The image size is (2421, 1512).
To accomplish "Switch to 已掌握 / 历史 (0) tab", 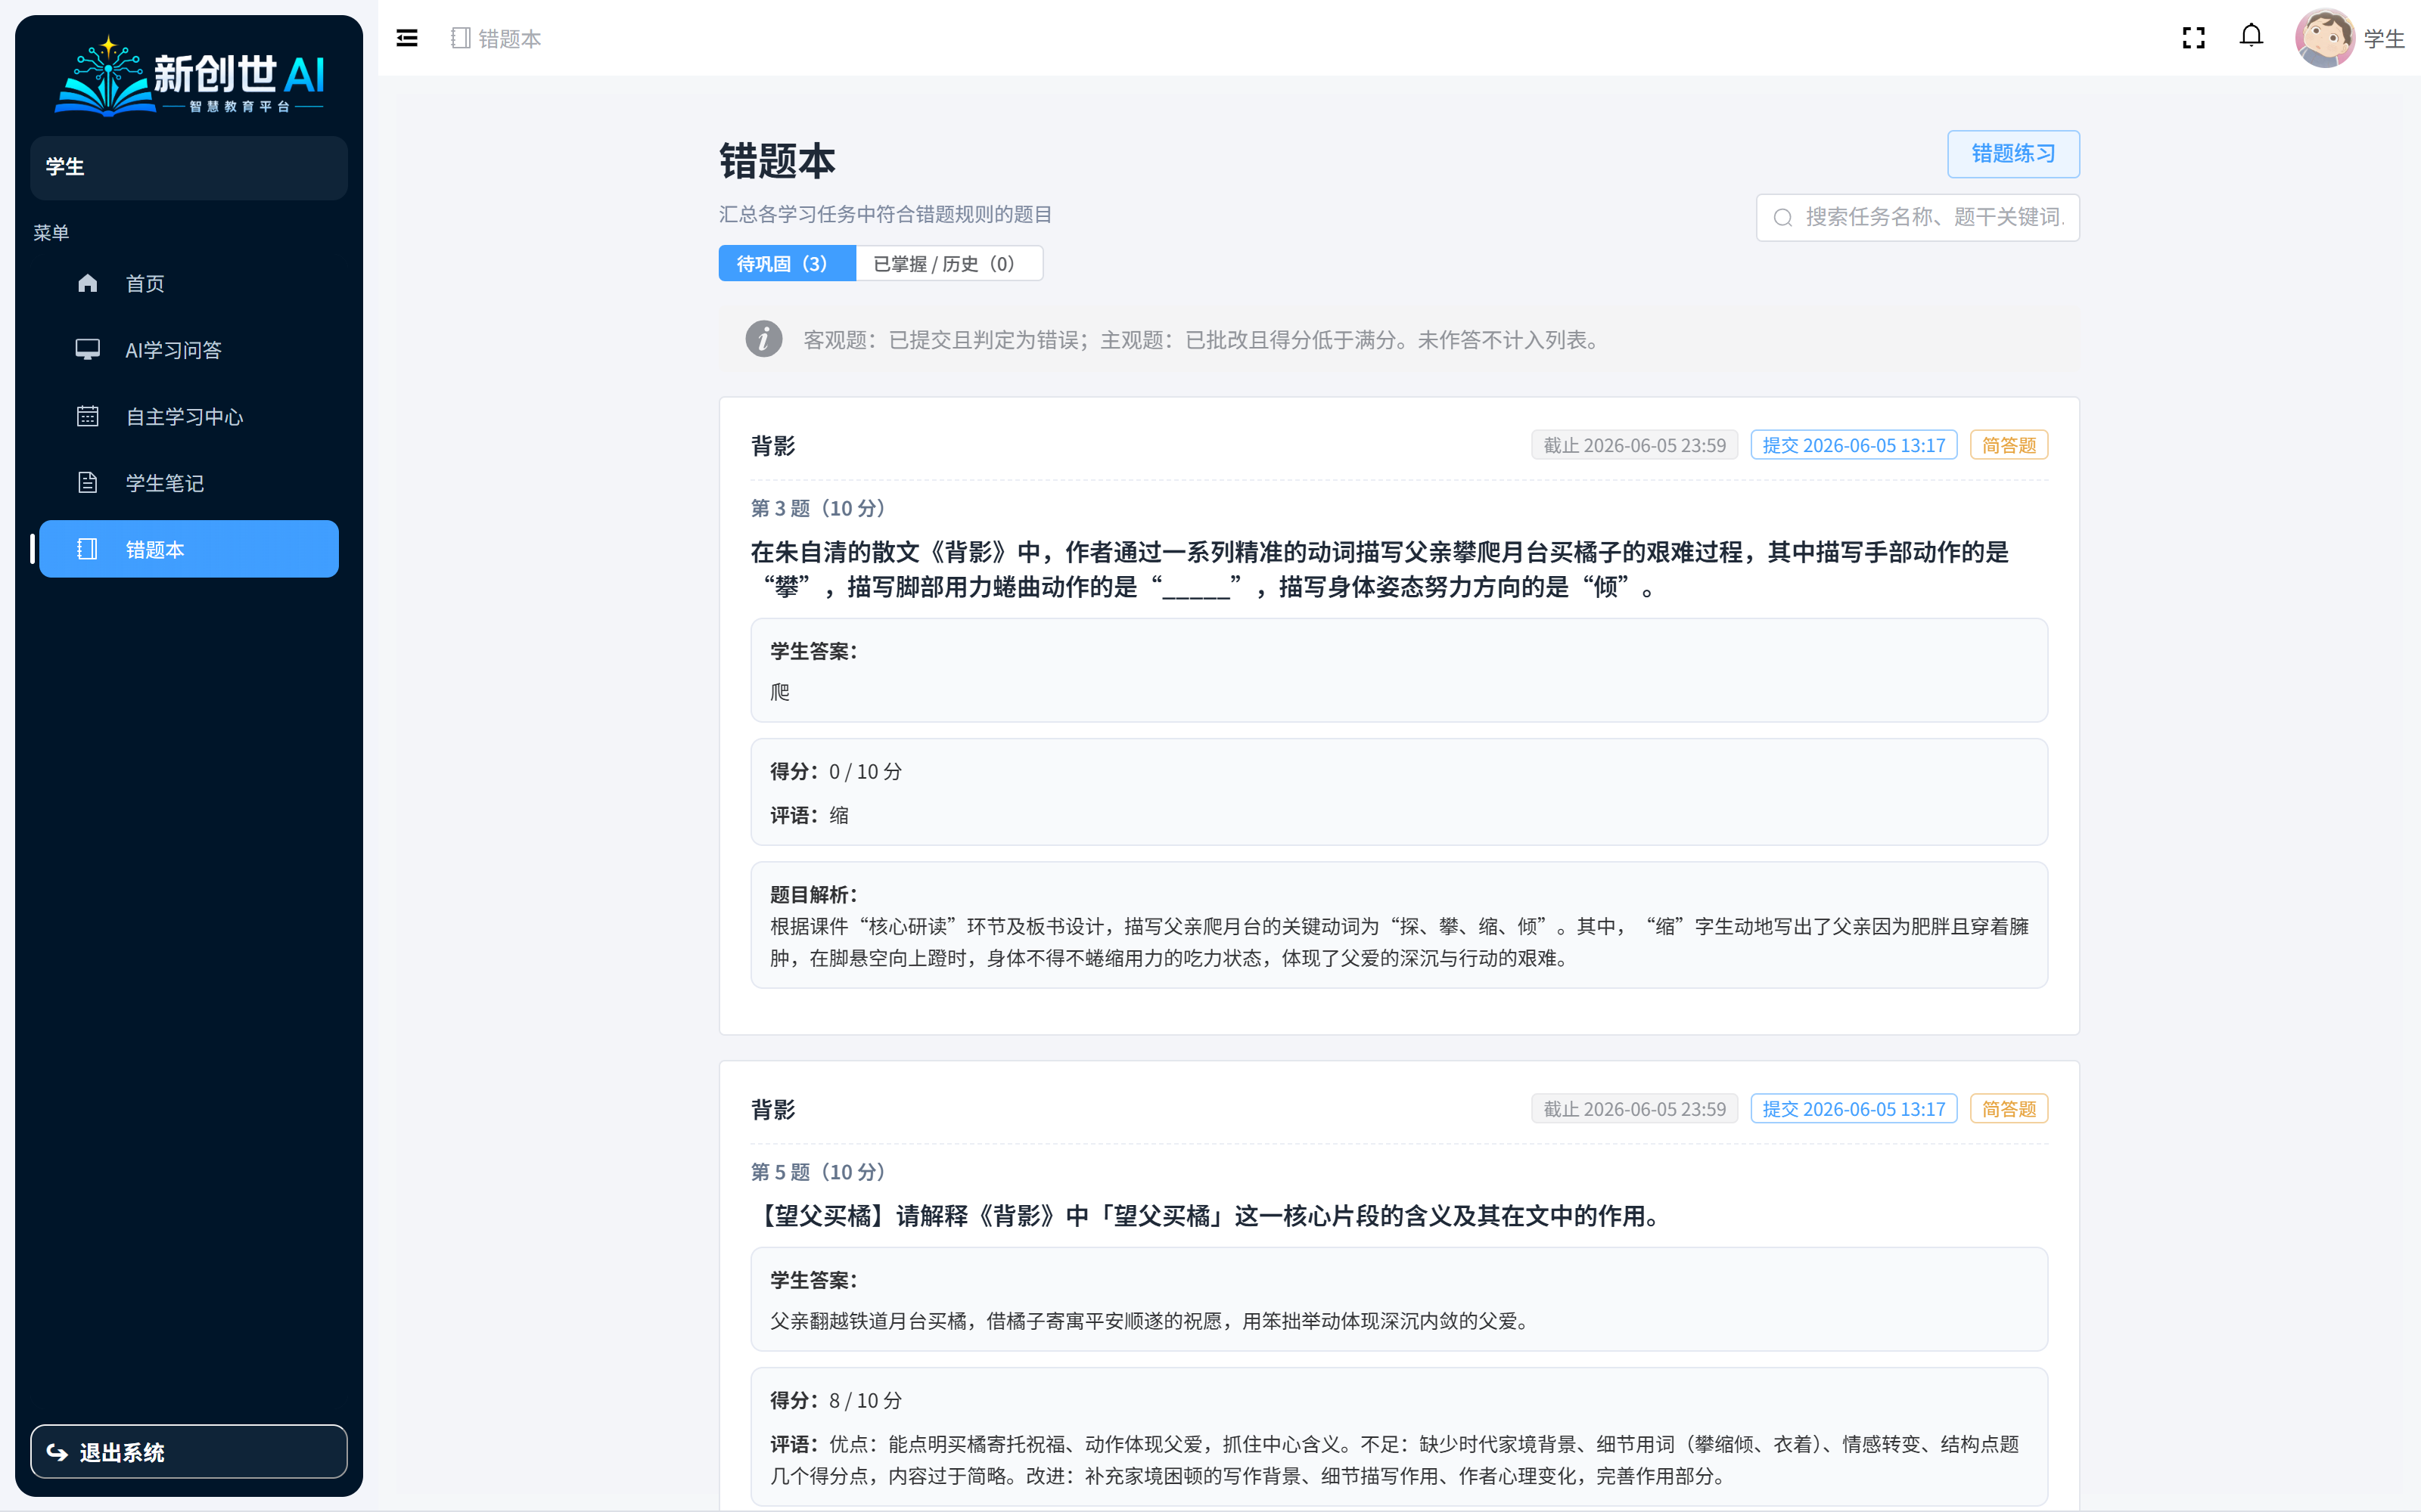I will [949, 263].
